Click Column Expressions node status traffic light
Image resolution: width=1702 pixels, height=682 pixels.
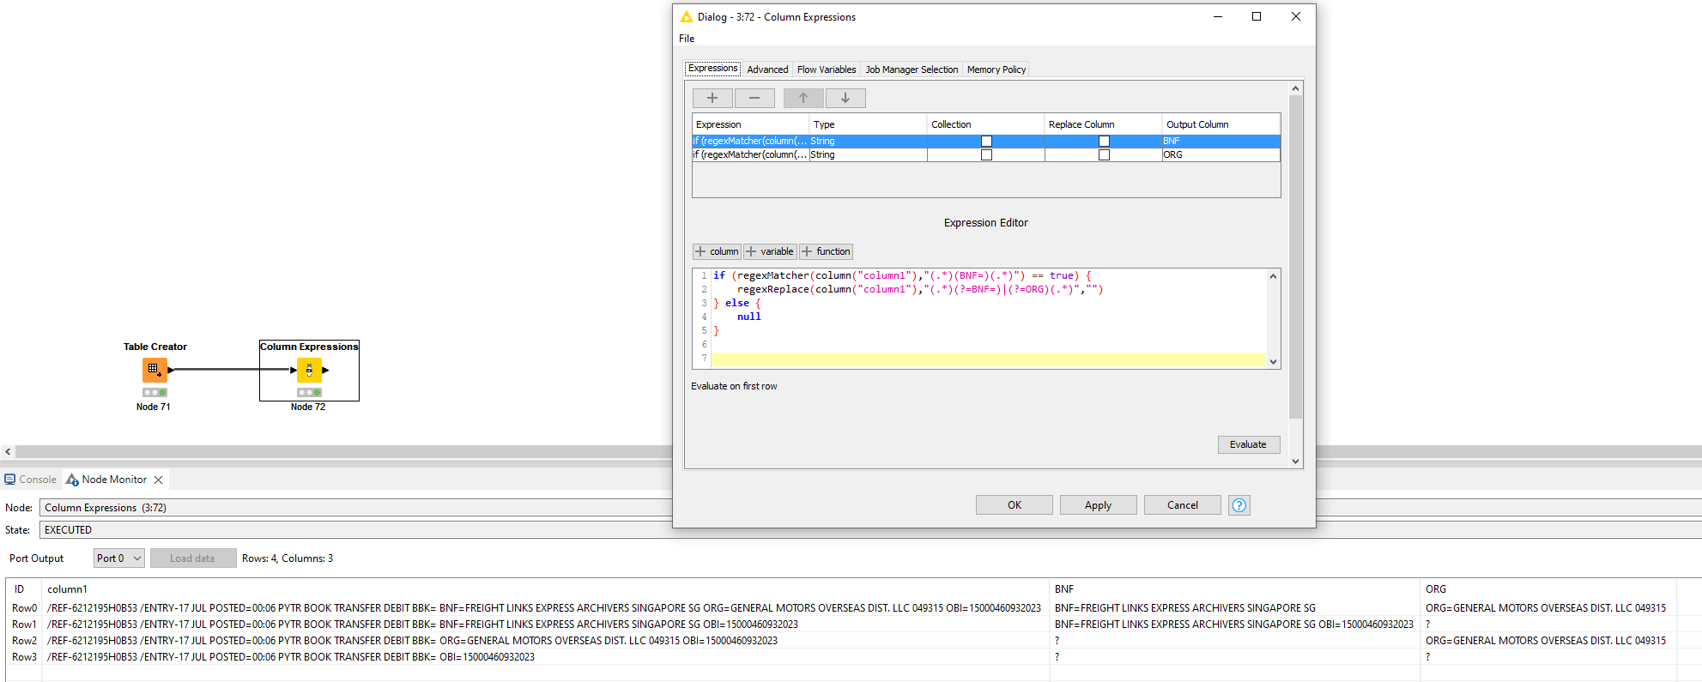tap(309, 392)
